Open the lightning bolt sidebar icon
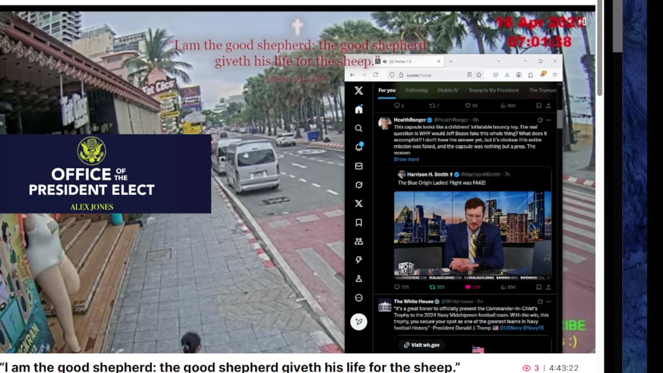Screen dimensions: 663x373 point(358,260)
